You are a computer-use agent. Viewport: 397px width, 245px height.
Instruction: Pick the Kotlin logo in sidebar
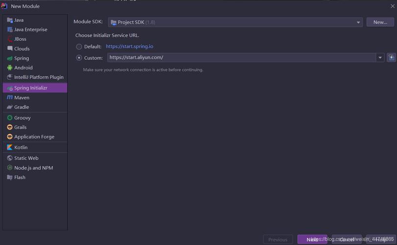click(x=10, y=147)
